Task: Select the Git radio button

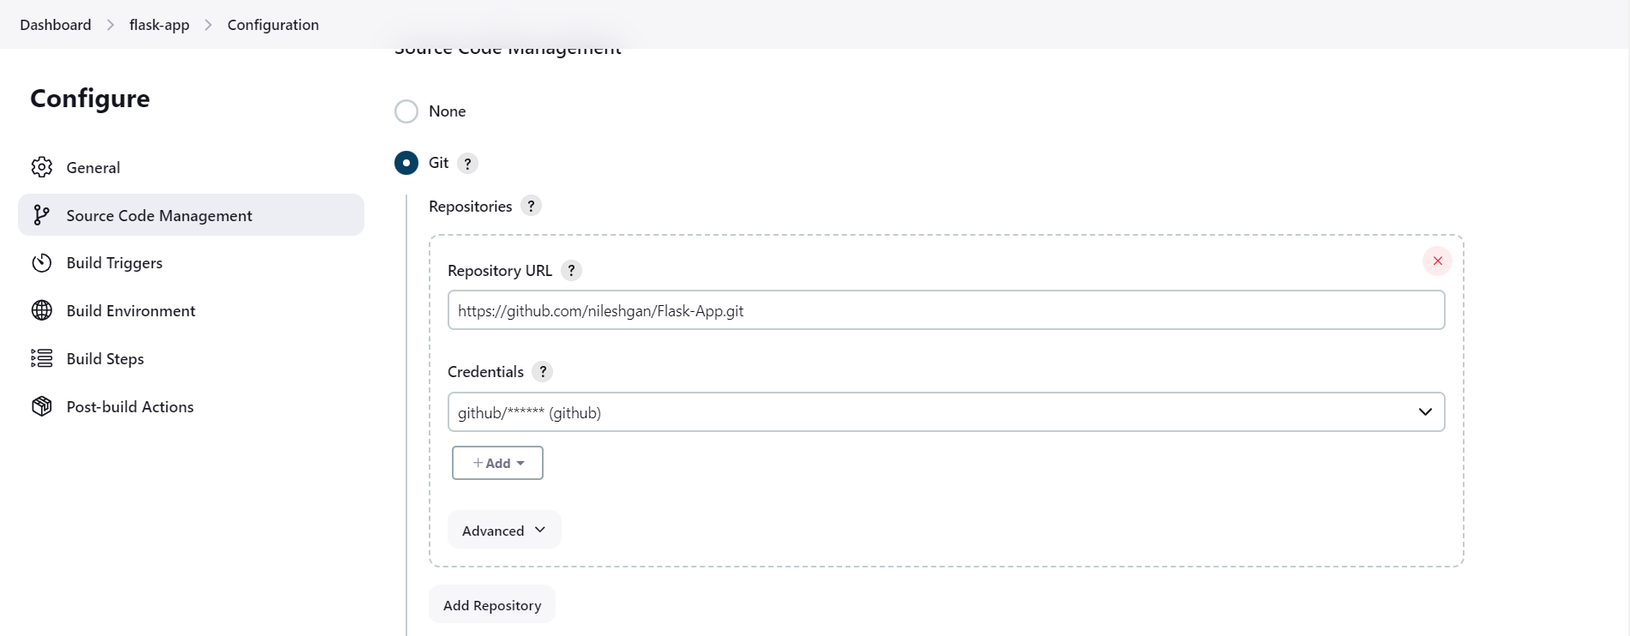Action: 406,163
